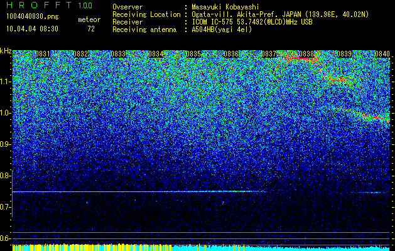395x251 pixels.
Task: Click the 0839 time marker
Action: 344,54
